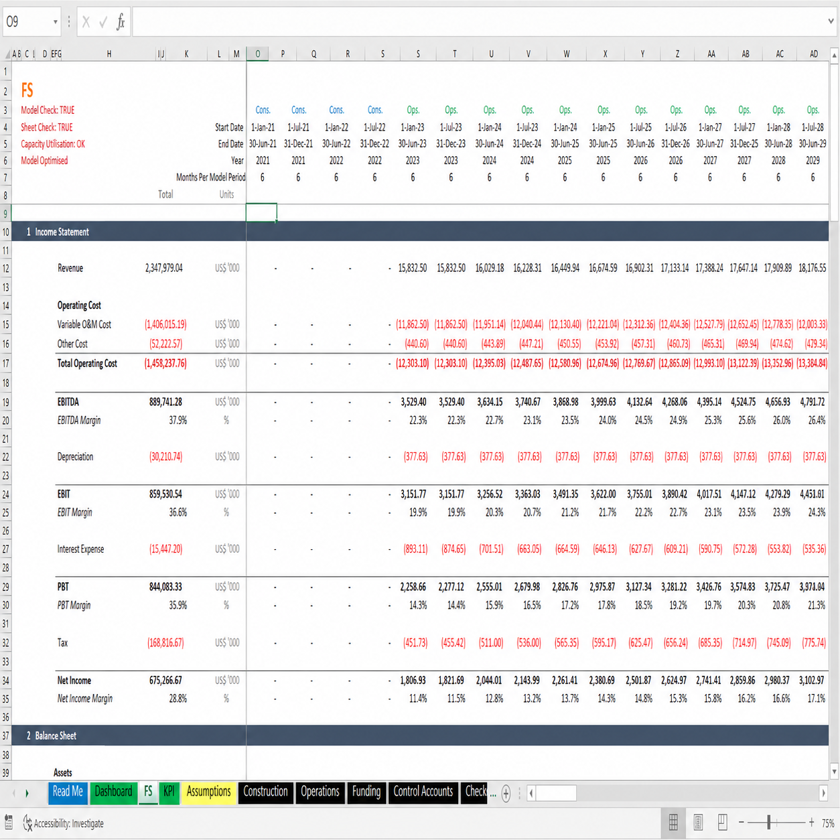Screen dimensions: 840x840
Task: Select the FS sheet tab
Action: click(148, 792)
